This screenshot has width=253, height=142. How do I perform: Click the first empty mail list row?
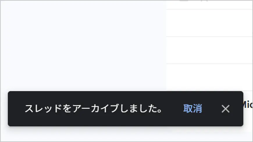click(x=209, y=23)
